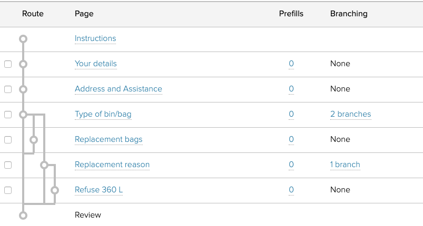This screenshot has width=423, height=226.
Task: Click the Review route end node
Action: point(23,215)
